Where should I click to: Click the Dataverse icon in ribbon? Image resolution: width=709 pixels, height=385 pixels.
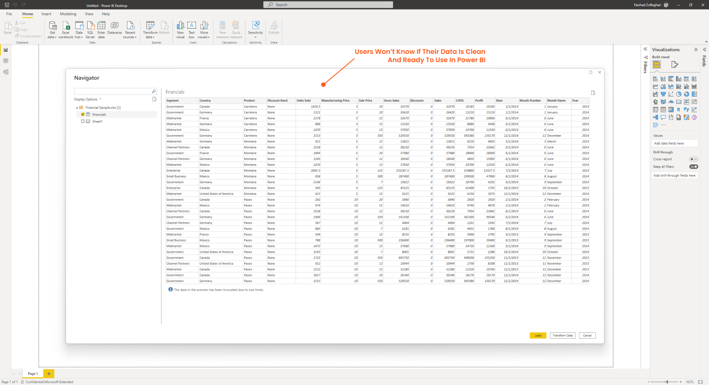pos(114,27)
